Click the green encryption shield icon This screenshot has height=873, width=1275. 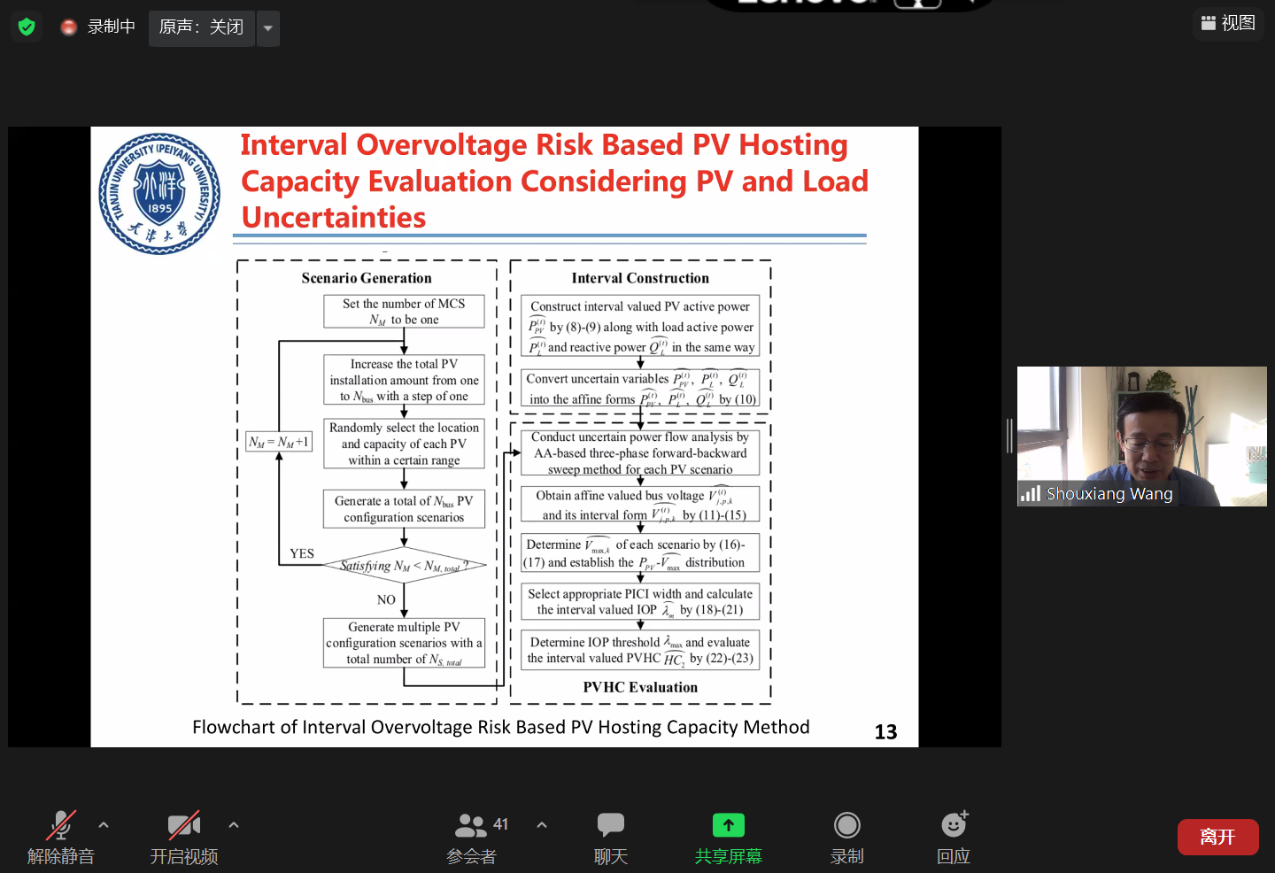tap(27, 27)
